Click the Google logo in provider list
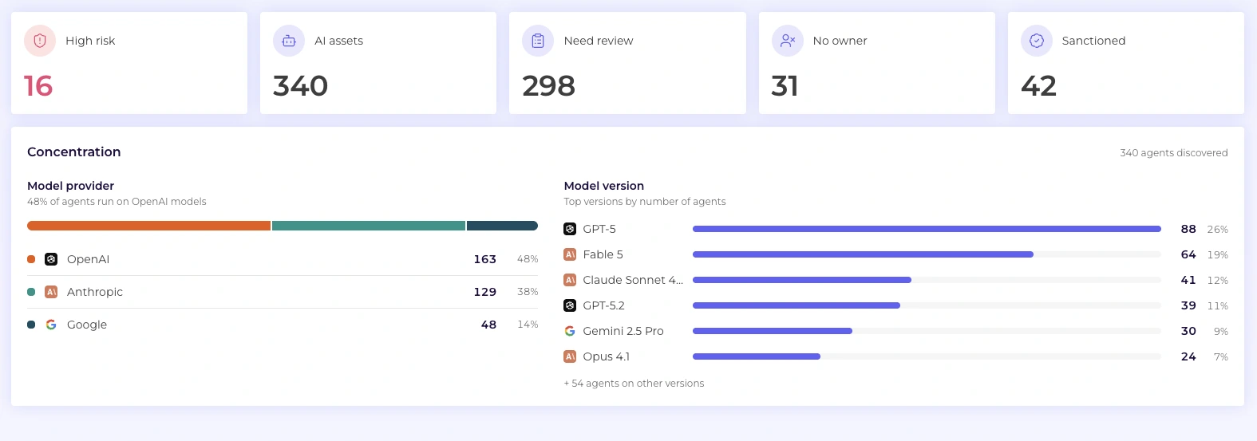The image size is (1257, 441). tap(51, 325)
